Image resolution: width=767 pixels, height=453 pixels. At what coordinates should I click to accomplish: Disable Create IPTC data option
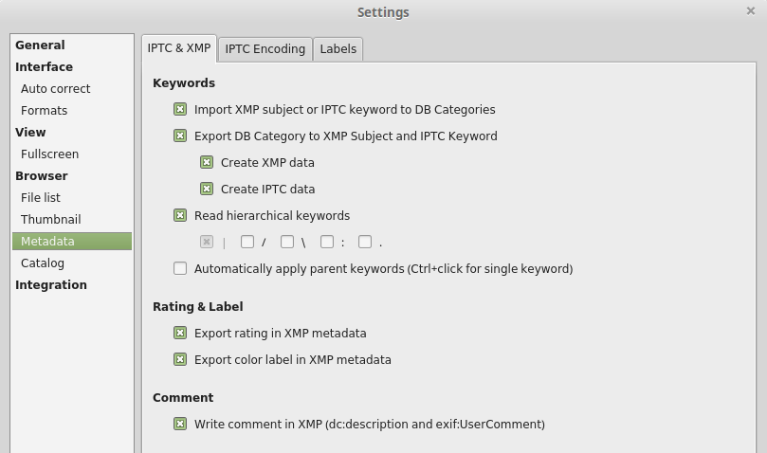(x=207, y=190)
